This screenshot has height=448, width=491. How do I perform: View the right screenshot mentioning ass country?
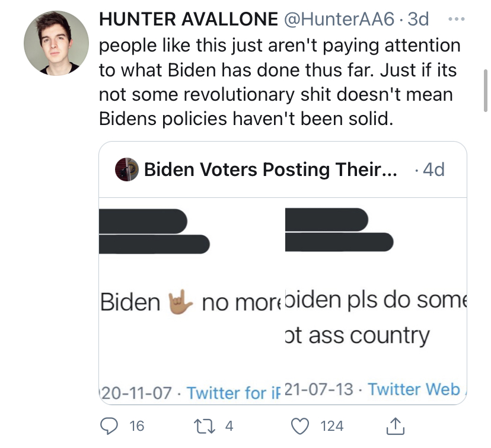coord(376,301)
